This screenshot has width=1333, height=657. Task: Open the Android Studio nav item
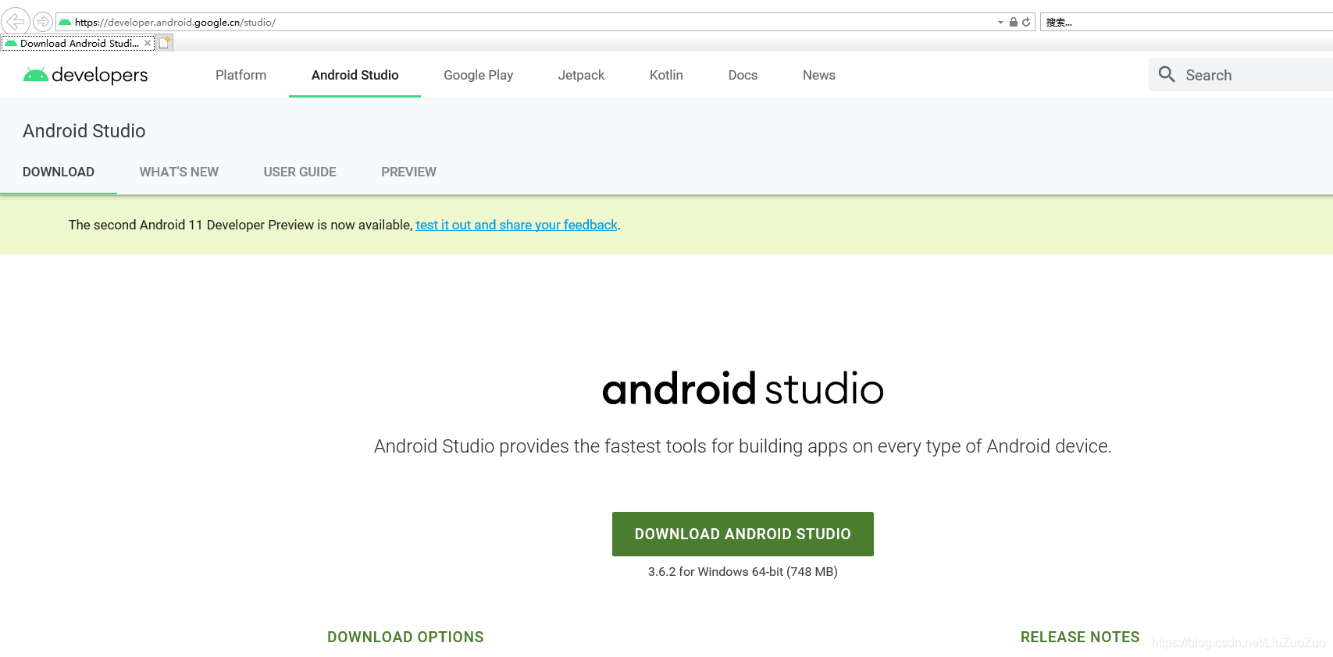click(355, 75)
